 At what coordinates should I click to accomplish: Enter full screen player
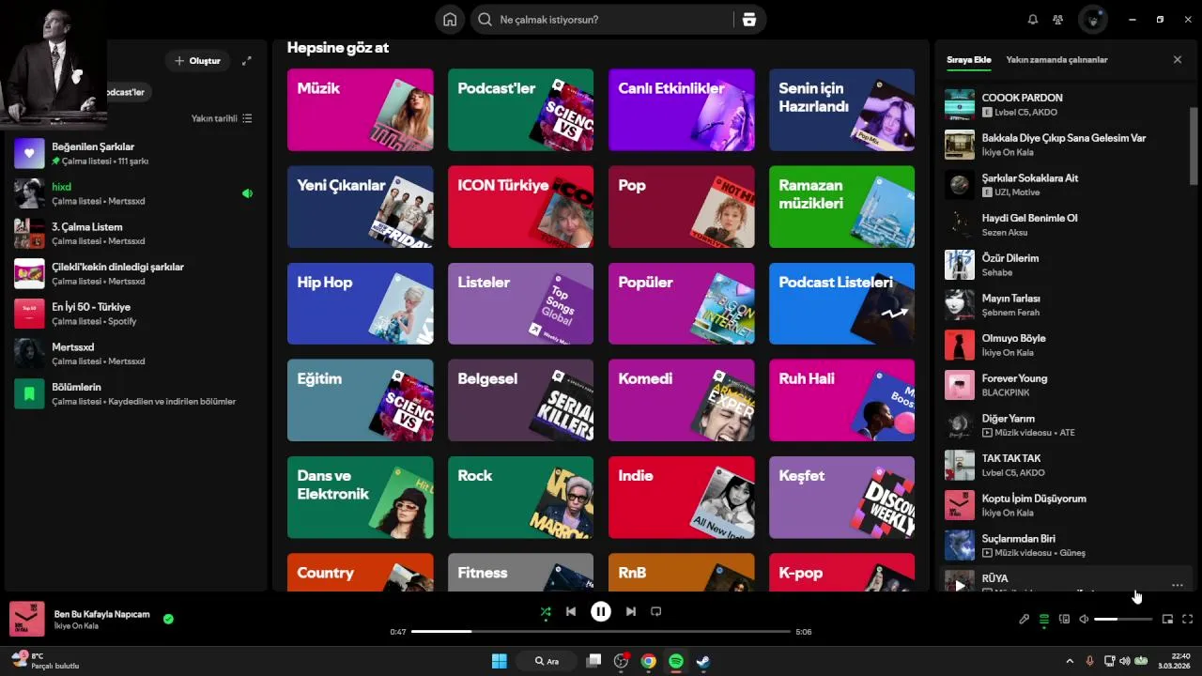[x=1188, y=619]
